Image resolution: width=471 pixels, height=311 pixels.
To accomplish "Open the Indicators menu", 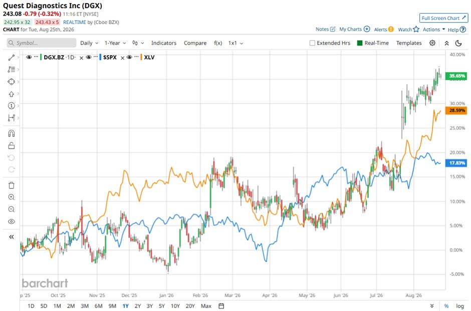I will pyautogui.click(x=164, y=43).
